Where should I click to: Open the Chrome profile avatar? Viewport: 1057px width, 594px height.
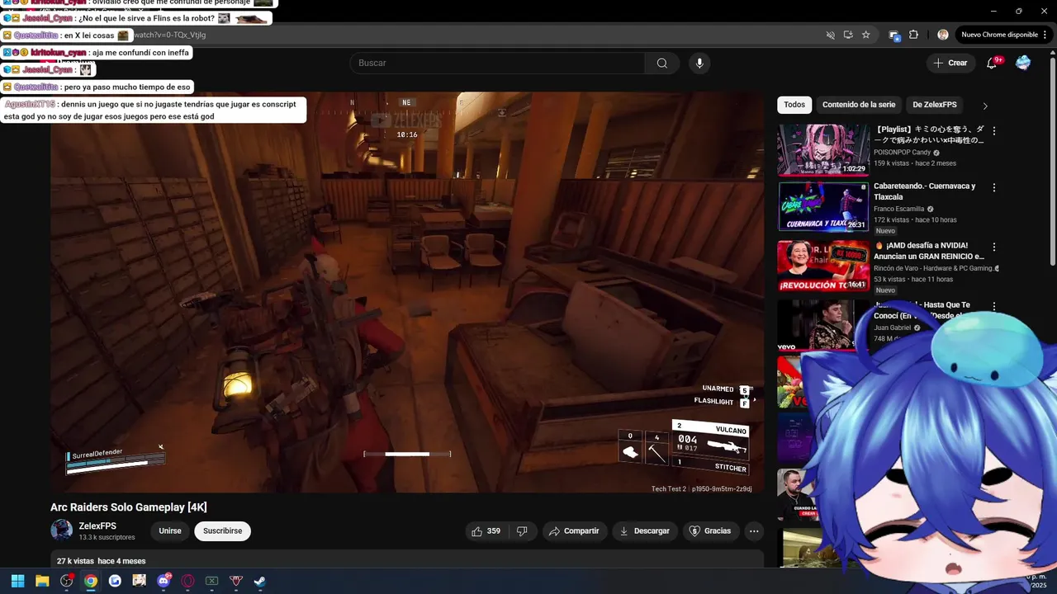coord(943,35)
